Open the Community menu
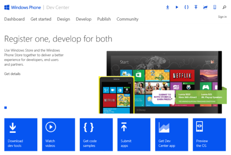This screenshot has width=231, height=155. pyautogui.click(x=127, y=19)
